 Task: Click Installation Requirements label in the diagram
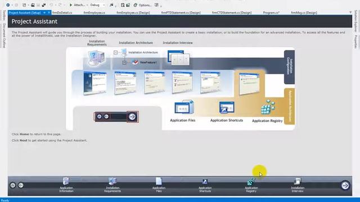(97, 43)
